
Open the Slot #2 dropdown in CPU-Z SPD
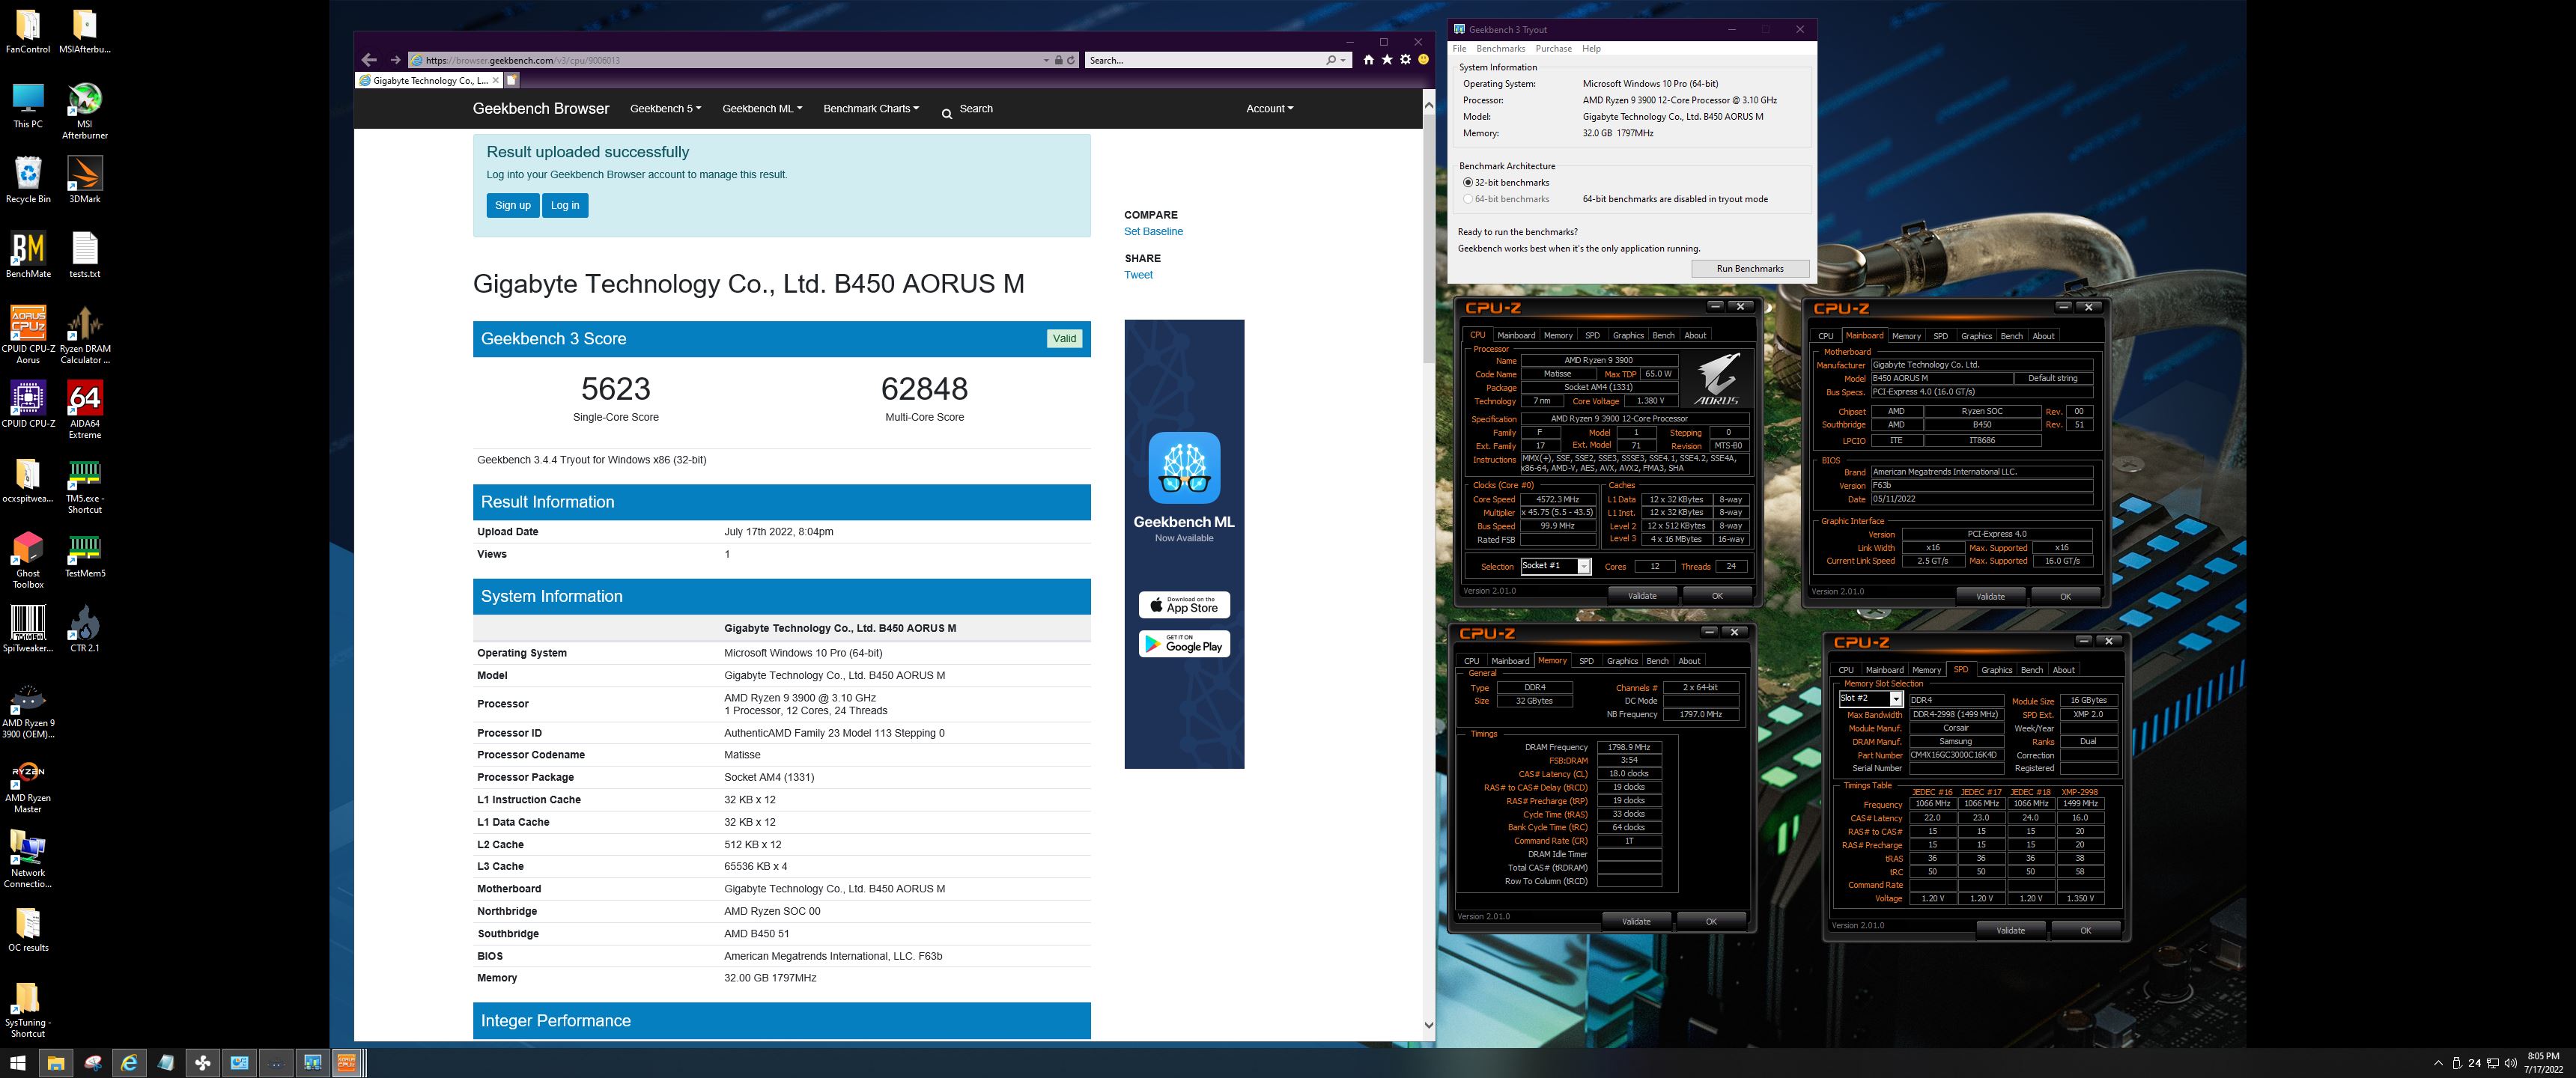(x=1895, y=699)
